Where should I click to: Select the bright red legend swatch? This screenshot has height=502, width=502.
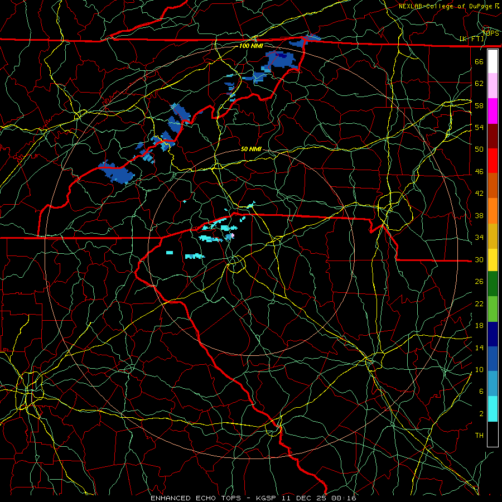(493, 161)
